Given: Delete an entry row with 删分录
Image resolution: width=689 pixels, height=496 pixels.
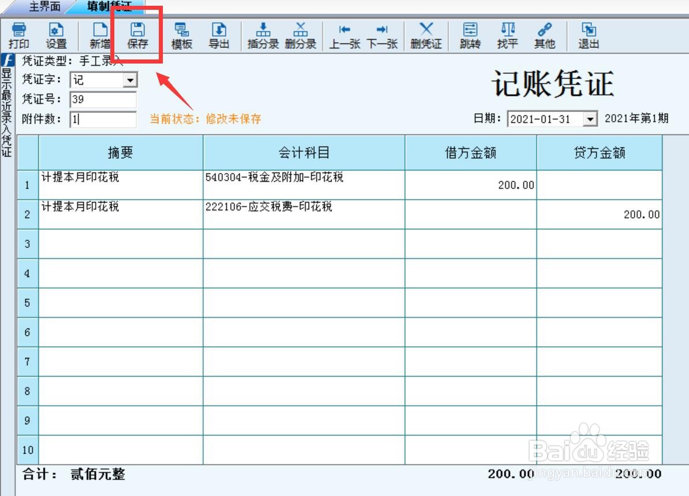Looking at the screenshot, I should tap(300, 36).
